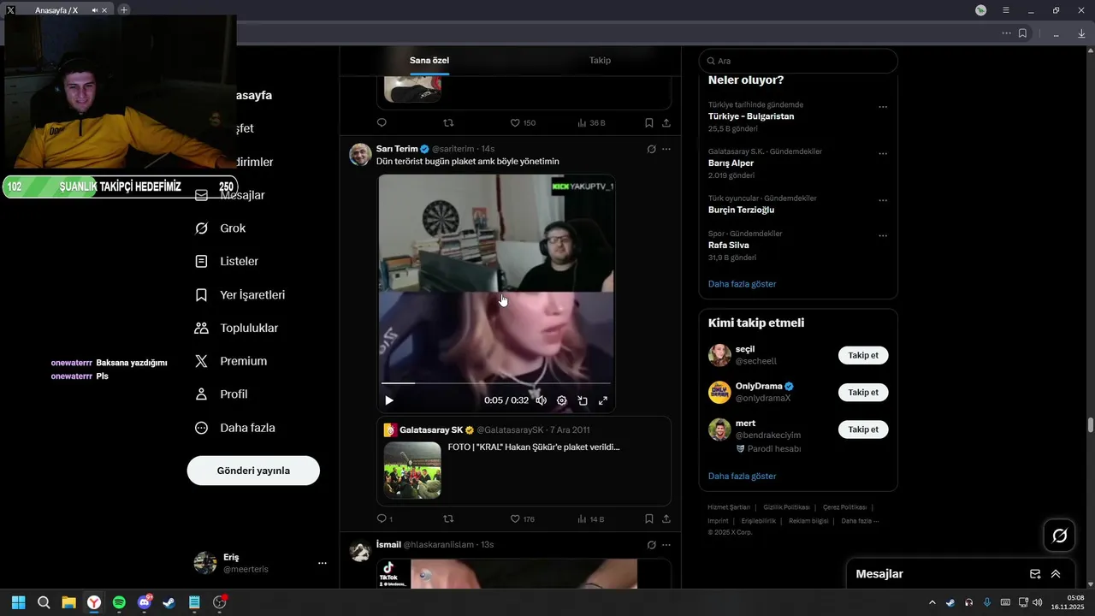The width and height of the screenshot is (1095, 616).
Task: Click the Gönderi yayınla button
Action: [x=253, y=471]
